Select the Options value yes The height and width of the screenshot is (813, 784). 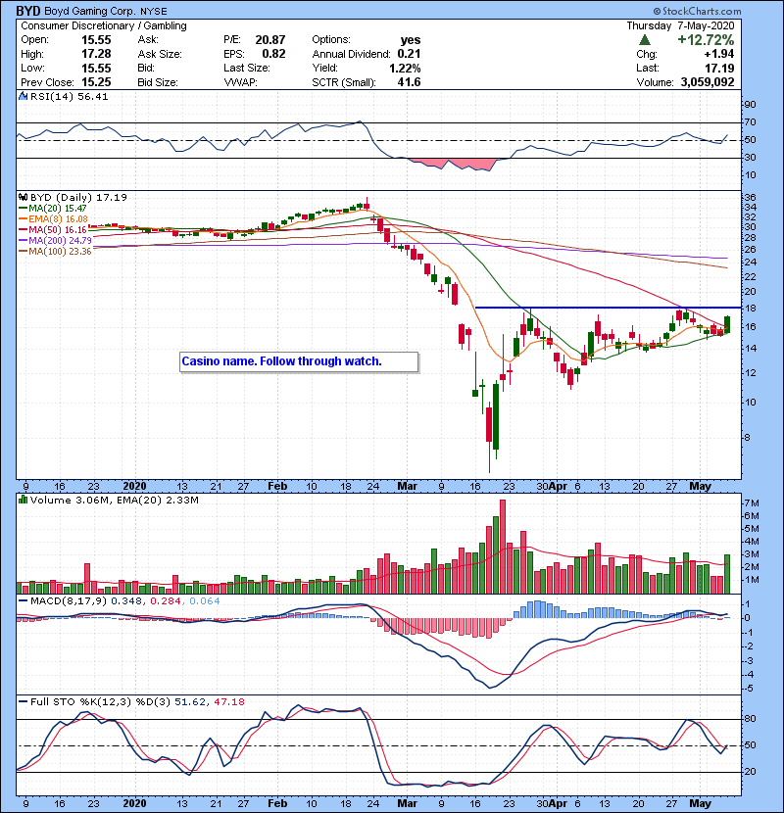[411, 40]
